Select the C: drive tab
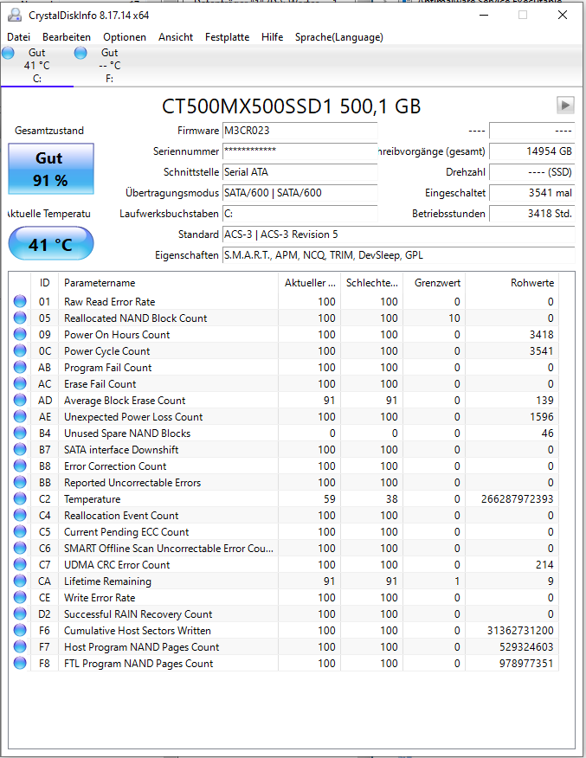 click(x=37, y=66)
